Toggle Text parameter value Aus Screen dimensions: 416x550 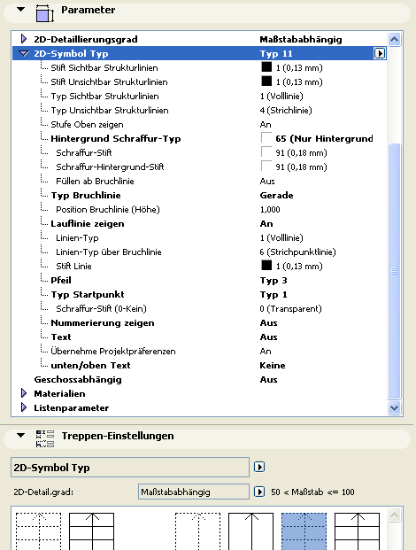268,337
